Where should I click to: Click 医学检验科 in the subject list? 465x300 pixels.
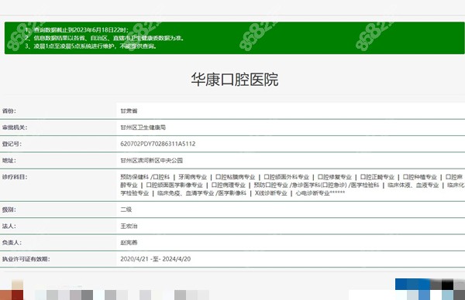click(x=365, y=186)
